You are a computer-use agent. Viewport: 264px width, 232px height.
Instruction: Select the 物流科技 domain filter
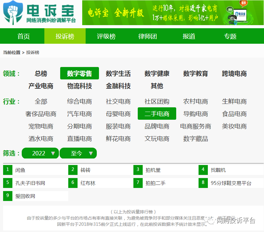coord(79,86)
